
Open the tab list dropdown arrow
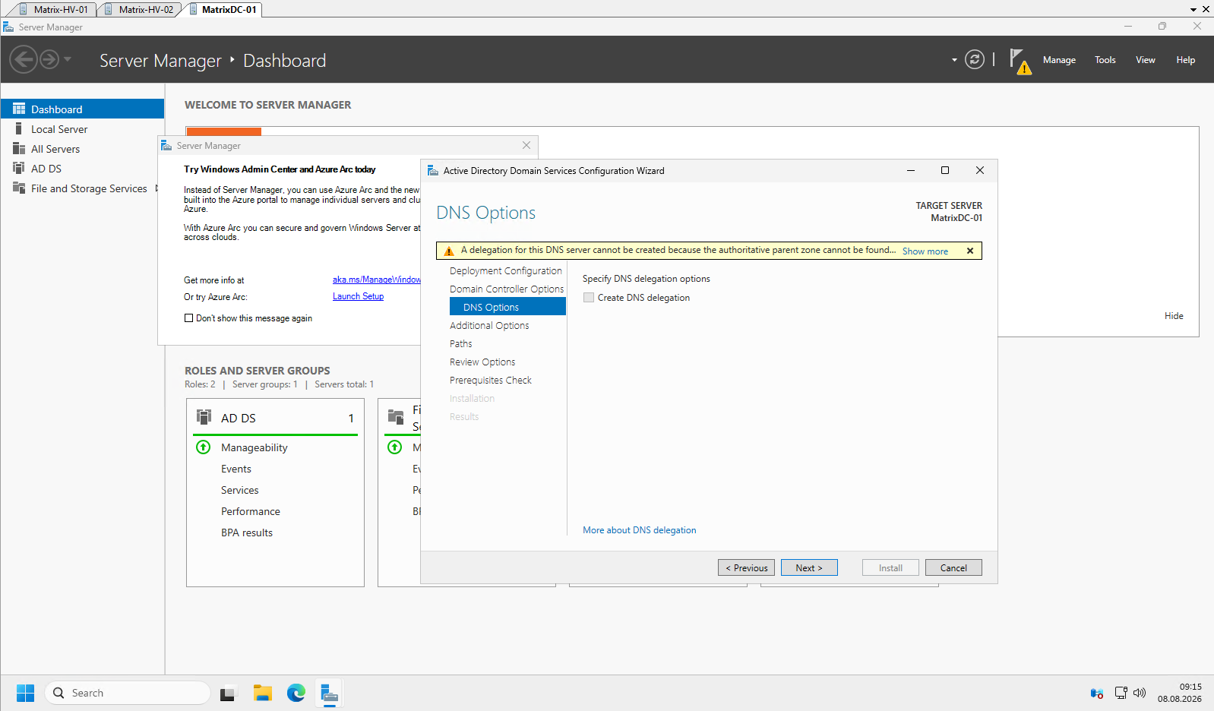click(1193, 9)
